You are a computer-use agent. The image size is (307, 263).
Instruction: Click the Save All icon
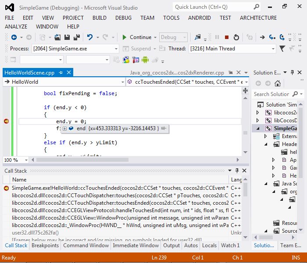(x=77, y=37)
